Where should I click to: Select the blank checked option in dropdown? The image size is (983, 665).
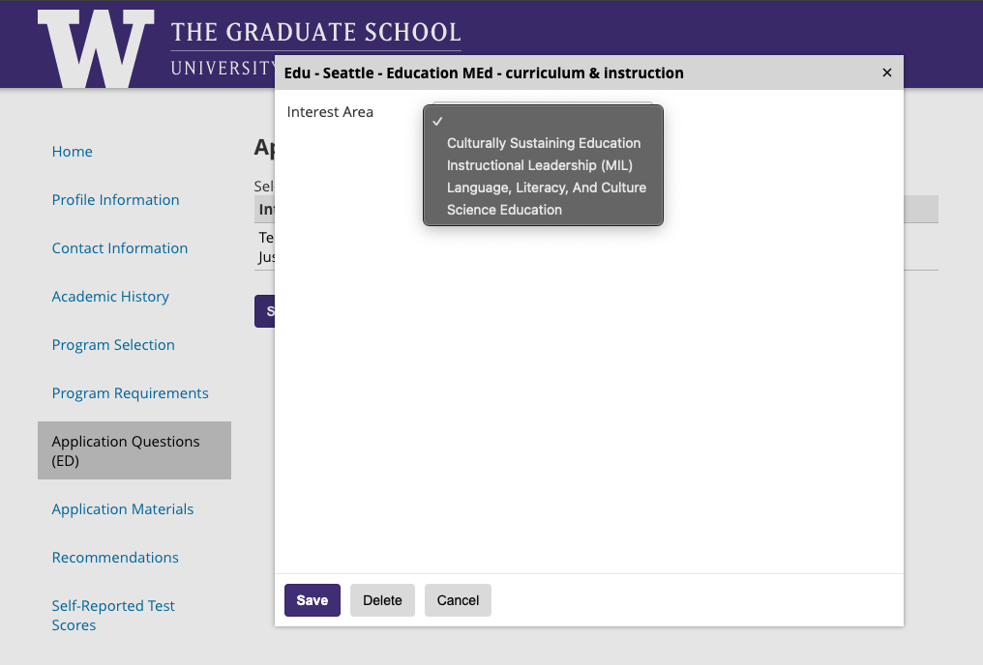(x=542, y=121)
